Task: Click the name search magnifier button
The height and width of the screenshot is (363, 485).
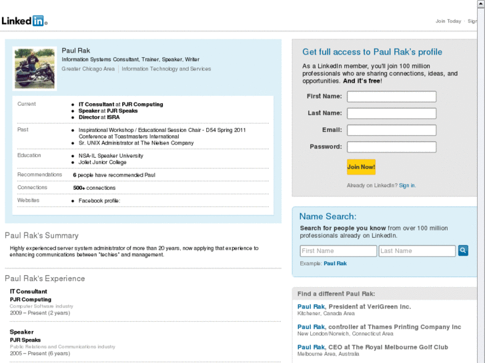Action: (x=463, y=250)
